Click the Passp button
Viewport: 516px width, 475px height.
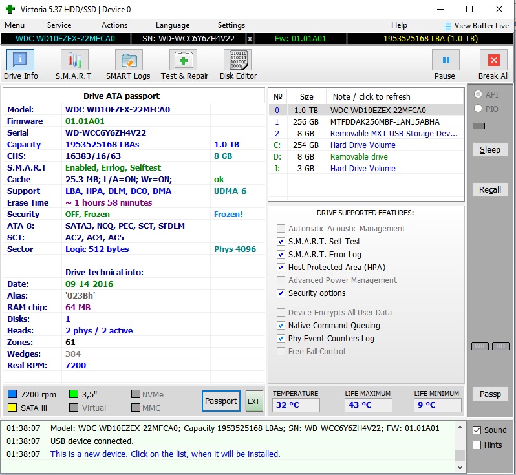coord(490,394)
